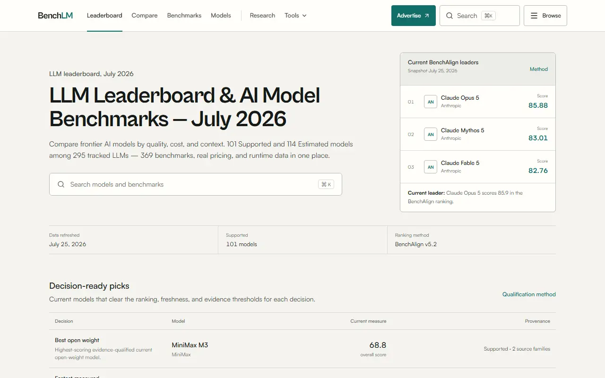Navigate to the Models page
Image resolution: width=605 pixels, height=378 pixels.
221,16
